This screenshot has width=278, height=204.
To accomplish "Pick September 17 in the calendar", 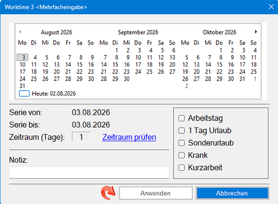I will [x=138, y=64].
